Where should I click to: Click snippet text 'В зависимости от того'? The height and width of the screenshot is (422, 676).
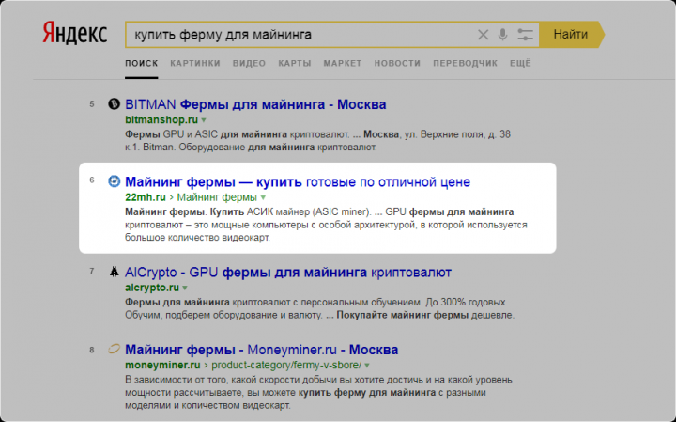[x=176, y=380]
